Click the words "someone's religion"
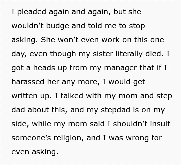181x165 pixels. [x=47, y=138]
